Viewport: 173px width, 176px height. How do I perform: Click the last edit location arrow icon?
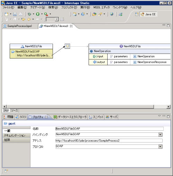coord(23,19)
